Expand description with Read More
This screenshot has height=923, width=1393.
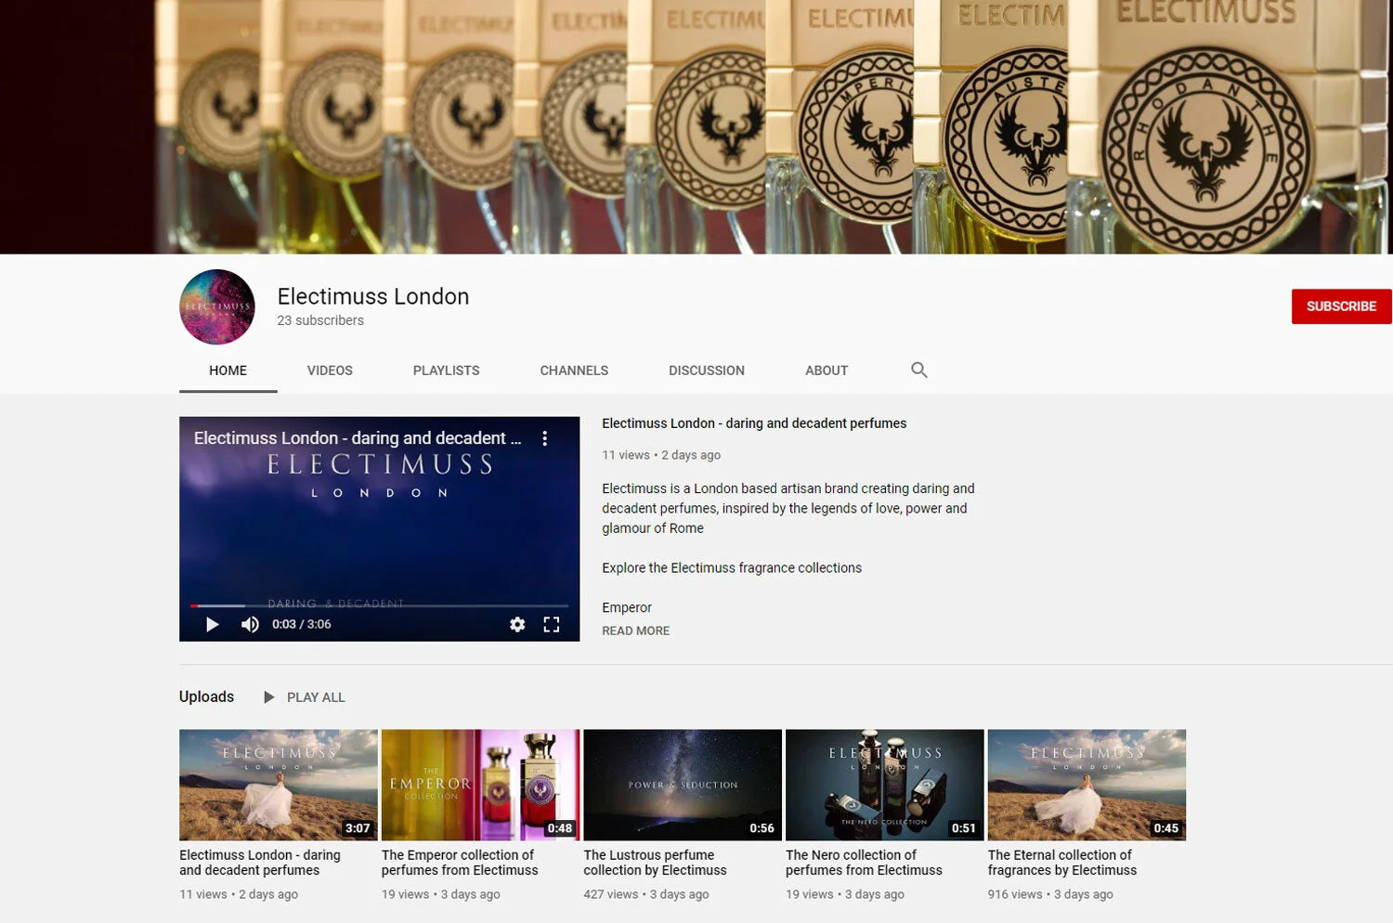pos(635,630)
